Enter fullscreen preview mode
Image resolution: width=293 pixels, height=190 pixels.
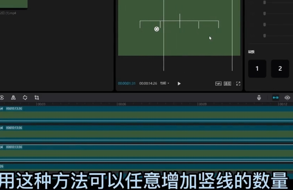click(x=238, y=84)
